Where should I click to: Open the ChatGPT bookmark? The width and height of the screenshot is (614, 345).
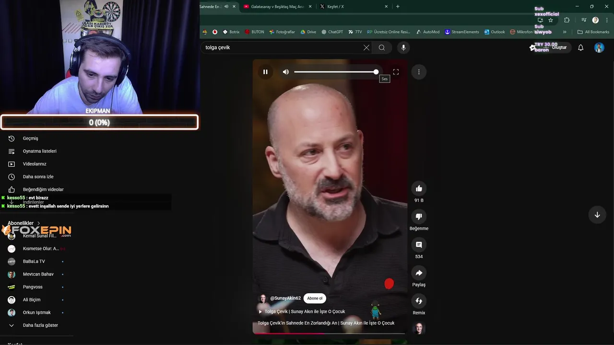click(x=332, y=32)
